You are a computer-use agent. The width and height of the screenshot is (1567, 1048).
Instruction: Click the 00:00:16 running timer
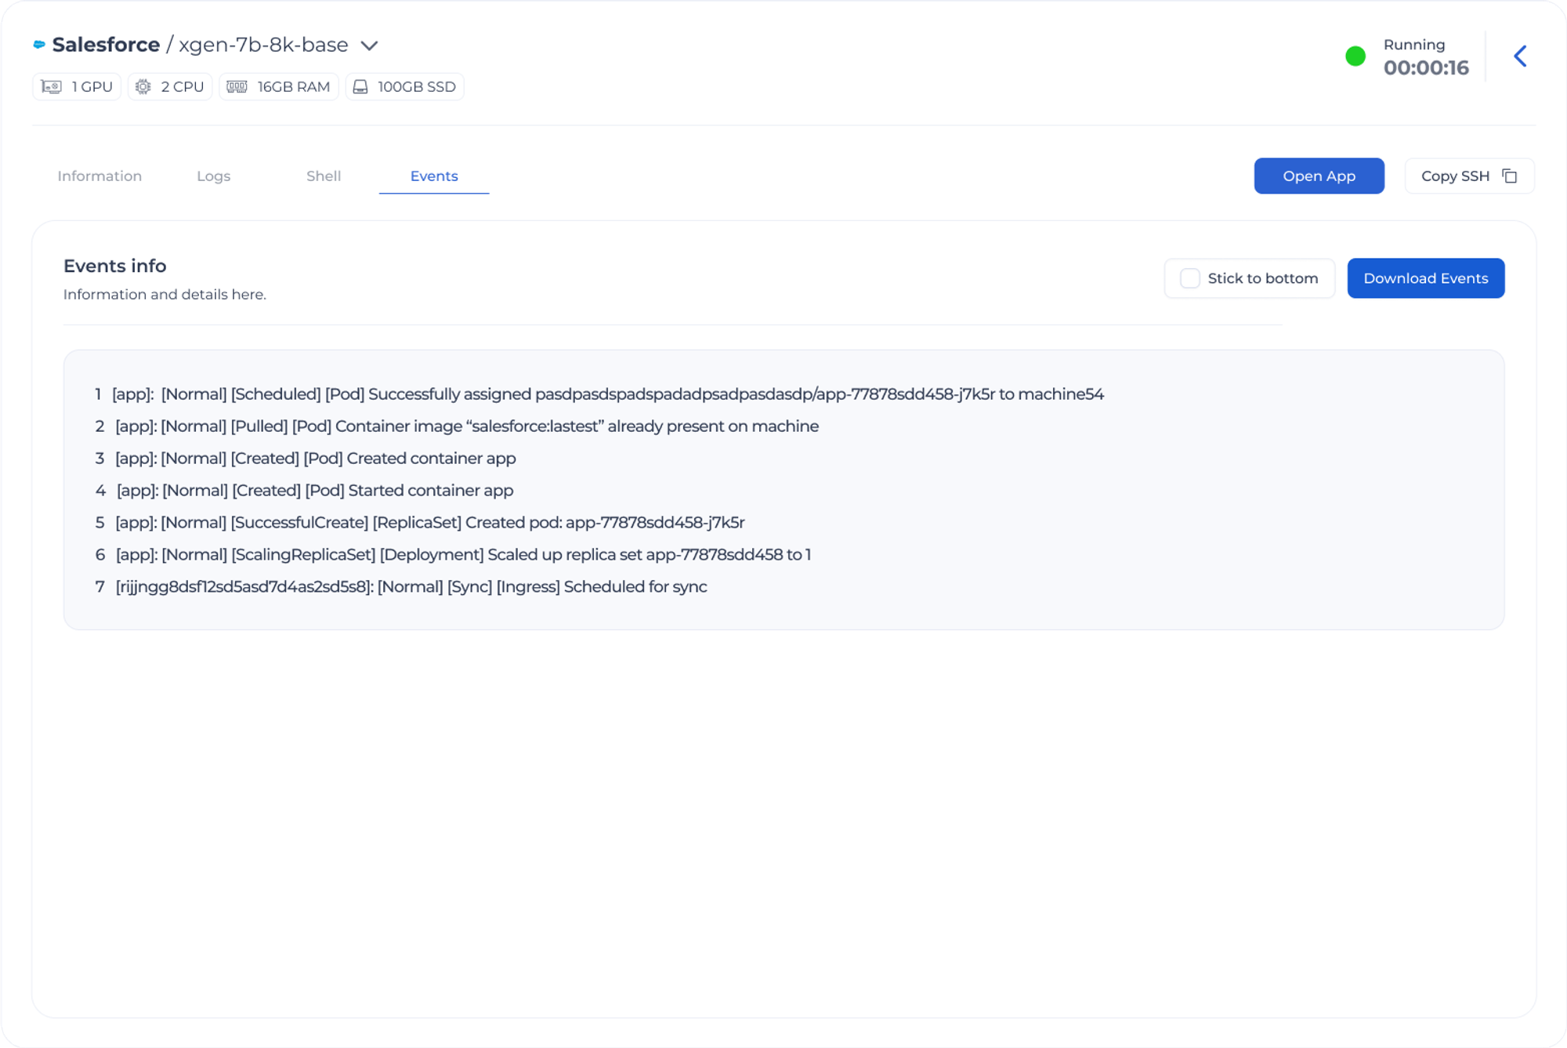click(1425, 68)
